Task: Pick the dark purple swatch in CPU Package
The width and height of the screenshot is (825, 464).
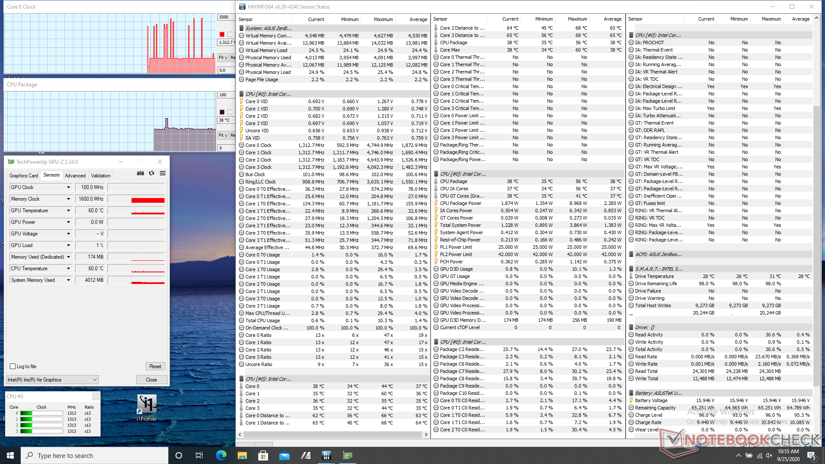Action: pyautogui.click(x=222, y=112)
